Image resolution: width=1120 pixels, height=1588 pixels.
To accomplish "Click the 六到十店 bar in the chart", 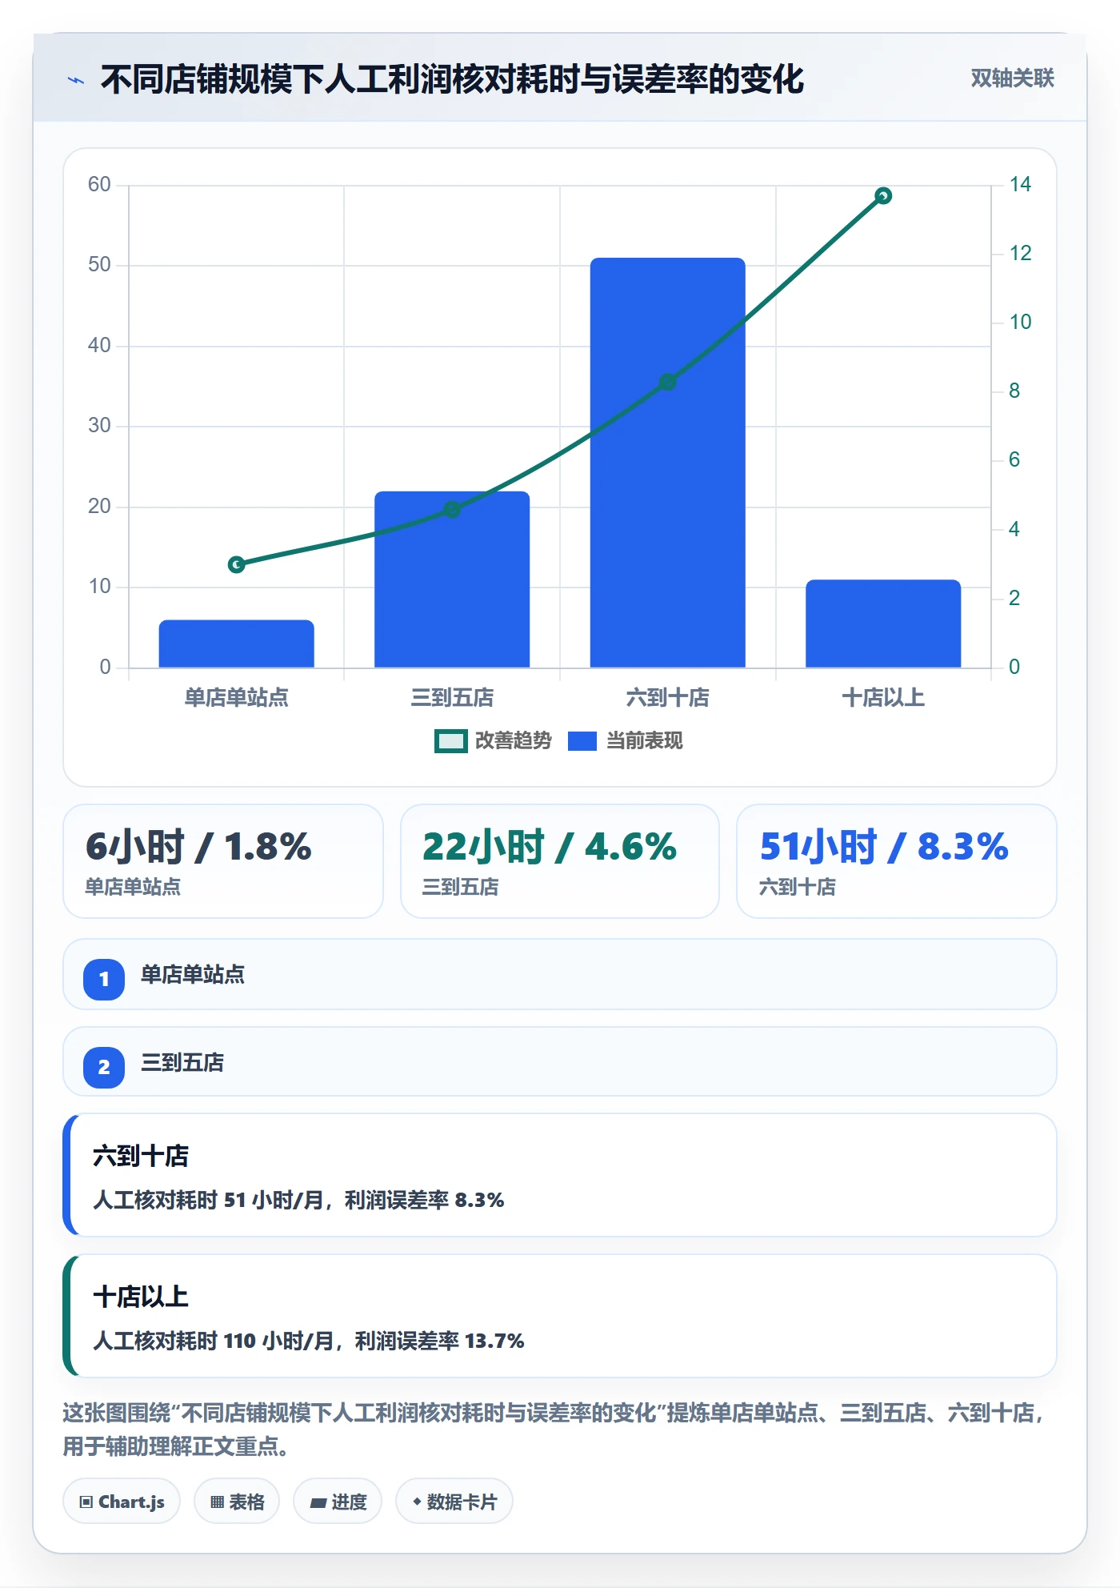I will (667, 463).
